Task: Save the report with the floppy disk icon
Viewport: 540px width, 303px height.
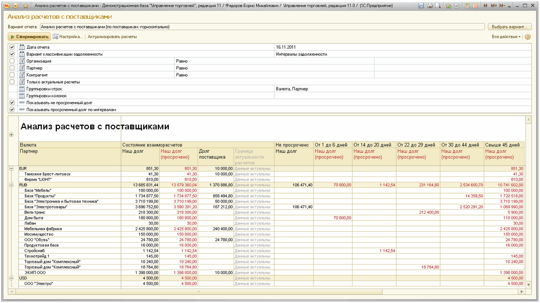Action: [x=421, y=6]
